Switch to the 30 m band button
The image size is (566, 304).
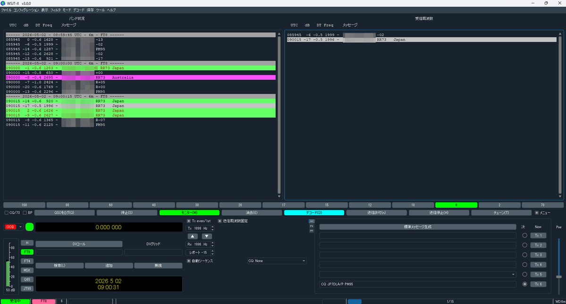point(197,205)
